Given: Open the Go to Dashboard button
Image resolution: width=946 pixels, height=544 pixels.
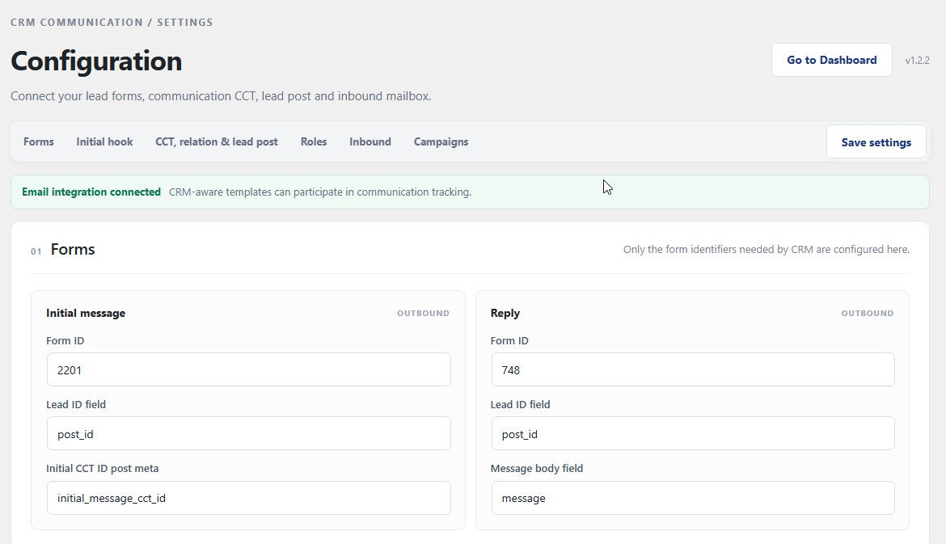Looking at the screenshot, I should tap(831, 60).
